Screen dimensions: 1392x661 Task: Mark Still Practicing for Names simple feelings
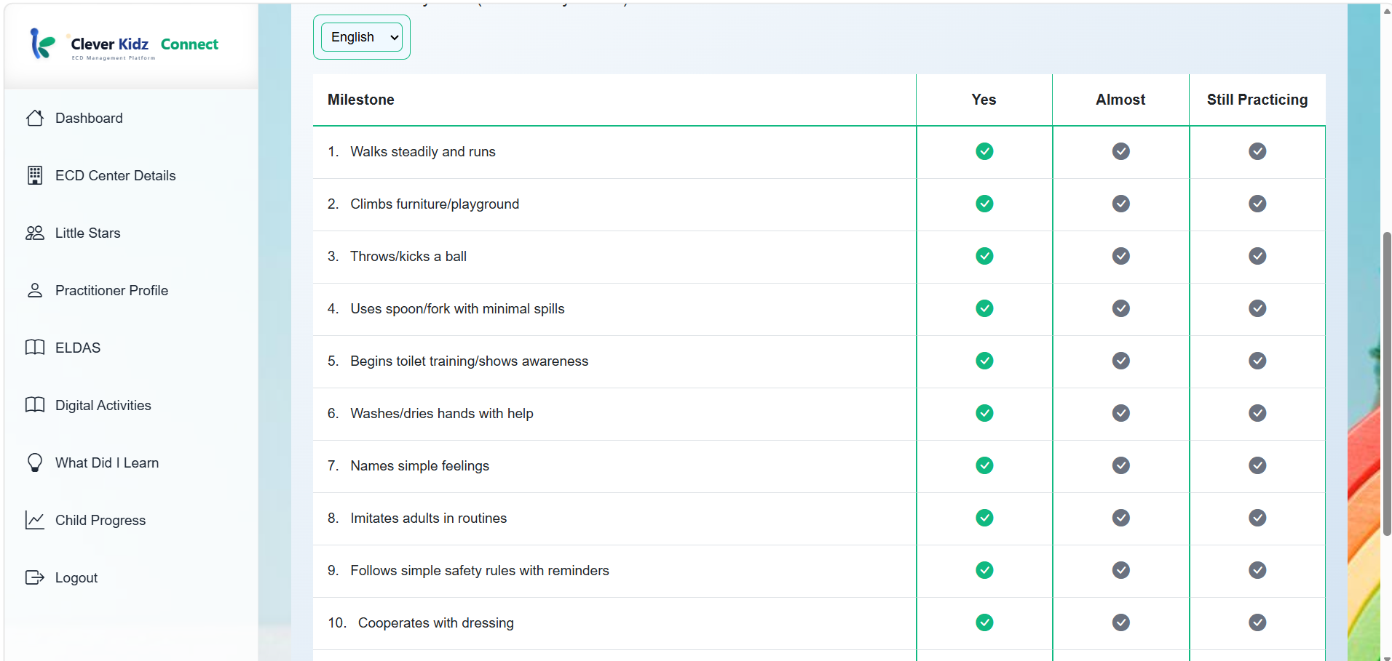pos(1257,465)
